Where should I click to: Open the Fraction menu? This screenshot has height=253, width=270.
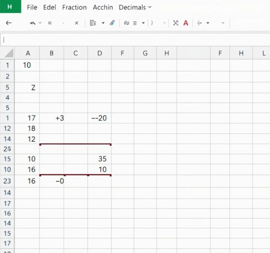click(x=74, y=7)
